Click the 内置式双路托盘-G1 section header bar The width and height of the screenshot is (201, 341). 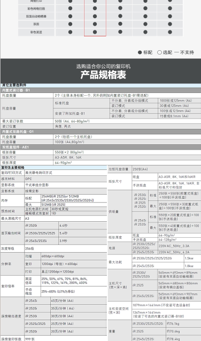pyautogui.click(x=100, y=131)
